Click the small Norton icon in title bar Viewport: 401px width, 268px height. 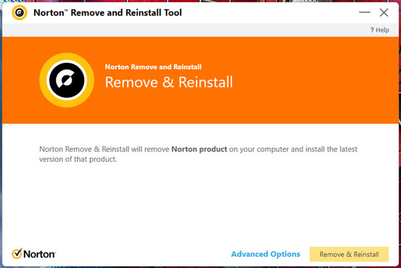point(19,12)
